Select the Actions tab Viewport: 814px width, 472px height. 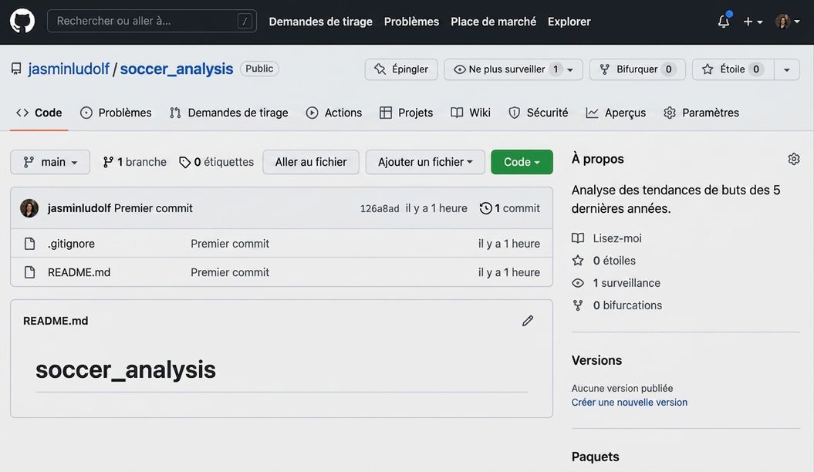pos(334,113)
